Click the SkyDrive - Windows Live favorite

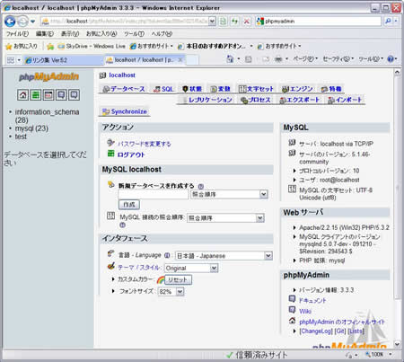pos(92,46)
